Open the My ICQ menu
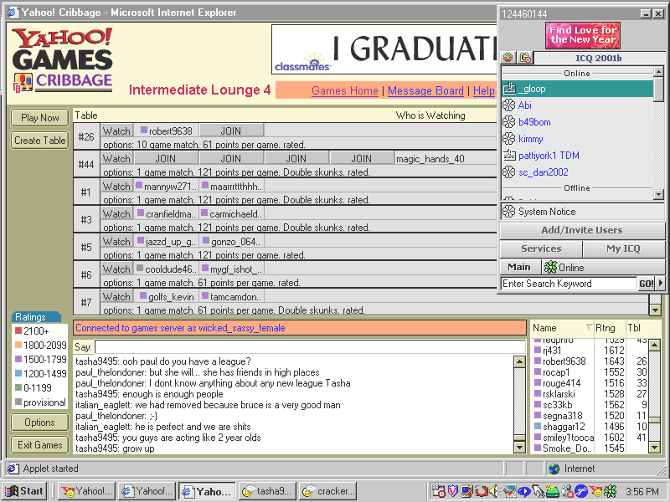The image size is (670, 502). click(623, 248)
